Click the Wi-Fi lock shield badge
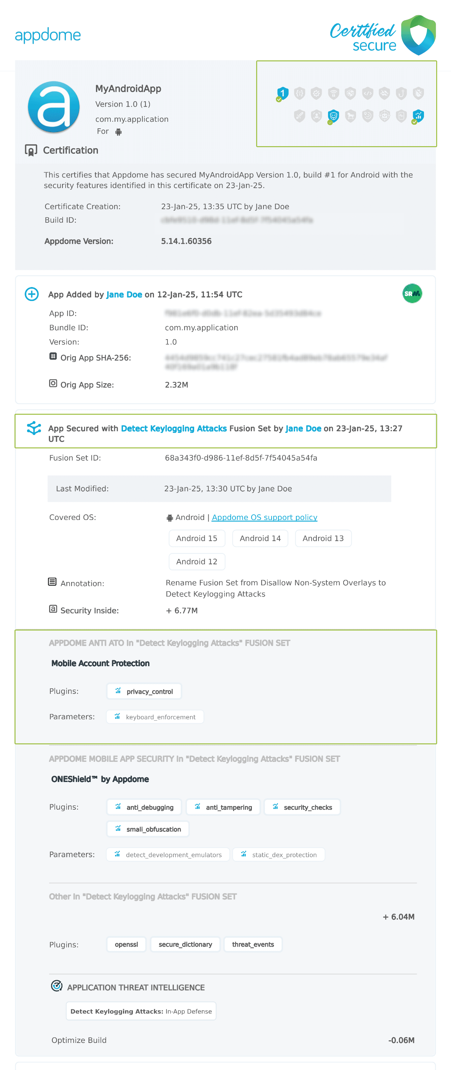451x1070 pixels. (334, 93)
